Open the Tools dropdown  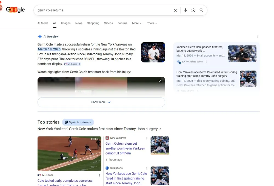[x=152, y=23]
